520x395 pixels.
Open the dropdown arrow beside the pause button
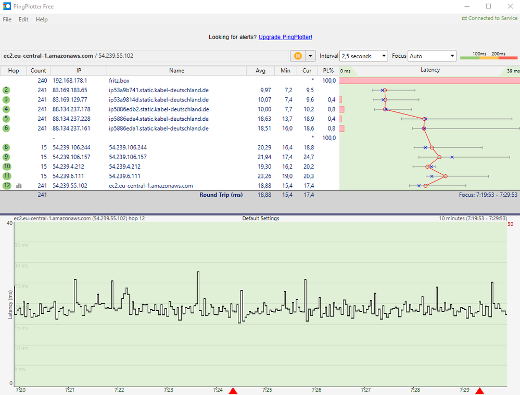[x=311, y=56]
